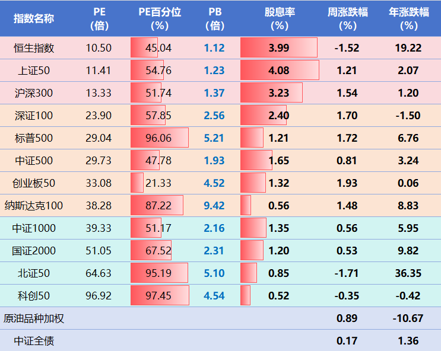Click the 中证1000 index name cell
Image resolution: width=441 pixels, height=351 pixels.
[x=34, y=228]
